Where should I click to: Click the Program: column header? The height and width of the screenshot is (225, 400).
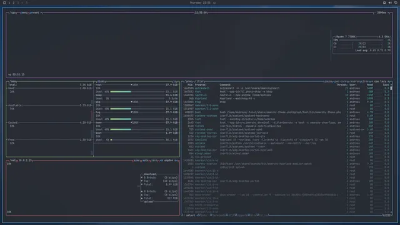201,85
